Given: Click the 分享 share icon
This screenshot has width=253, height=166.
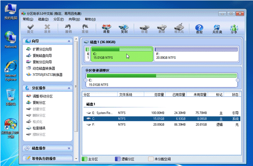Looking at the screenshot, I should click(234, 29).
